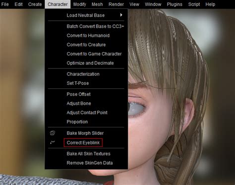Open the Help menu
The image size is (235, 185).
click(x=210, y=4)
